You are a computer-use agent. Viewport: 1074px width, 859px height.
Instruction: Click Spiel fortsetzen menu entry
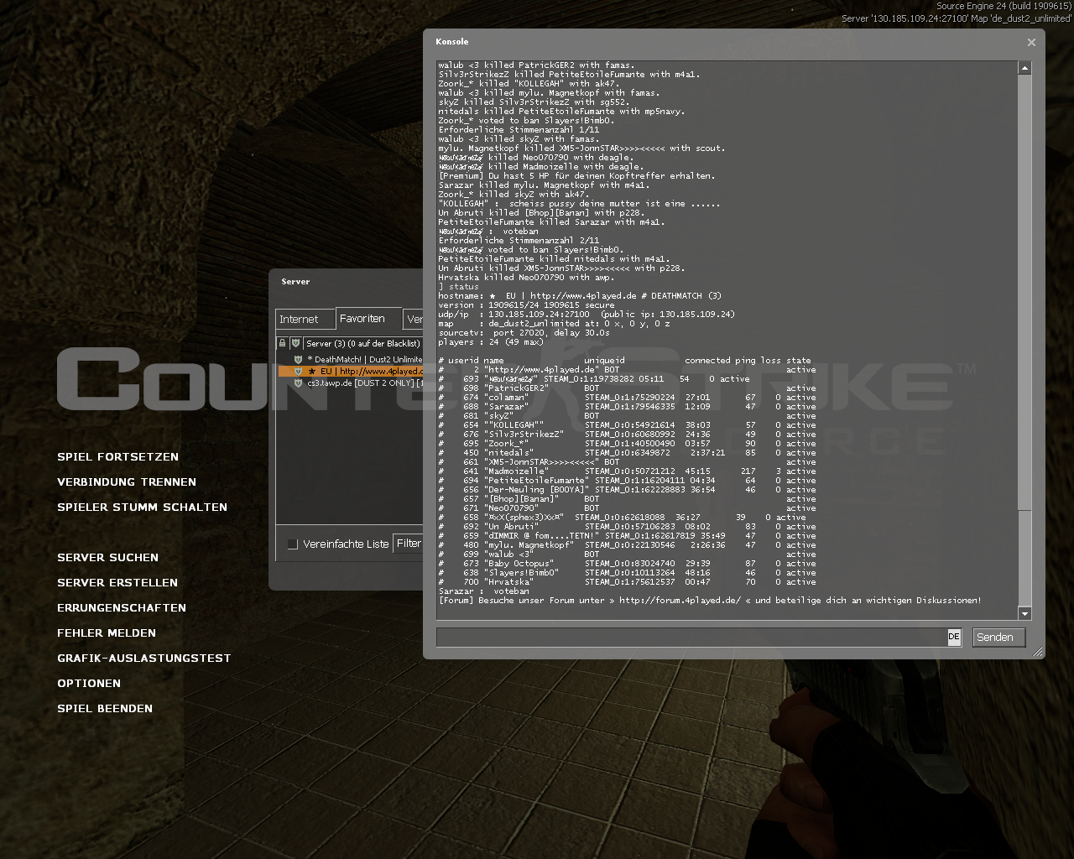coord(117,457)
